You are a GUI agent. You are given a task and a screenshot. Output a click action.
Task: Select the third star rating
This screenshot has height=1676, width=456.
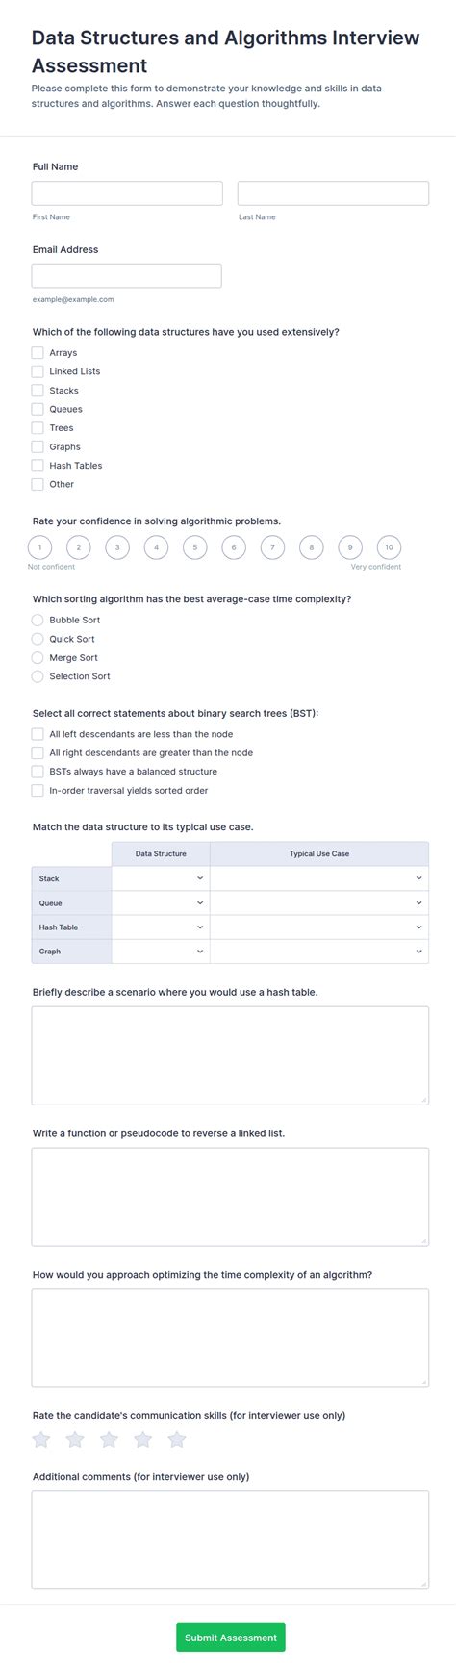pyautogui.click(x=109, y=1439)
